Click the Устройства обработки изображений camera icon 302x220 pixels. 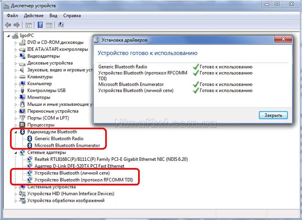[22, 201]
